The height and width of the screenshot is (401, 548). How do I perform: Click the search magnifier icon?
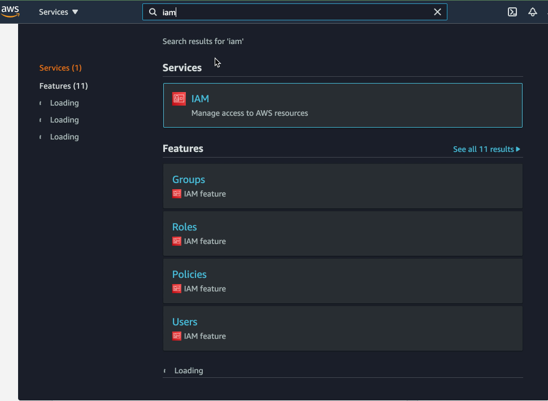(x=153, y=12)
